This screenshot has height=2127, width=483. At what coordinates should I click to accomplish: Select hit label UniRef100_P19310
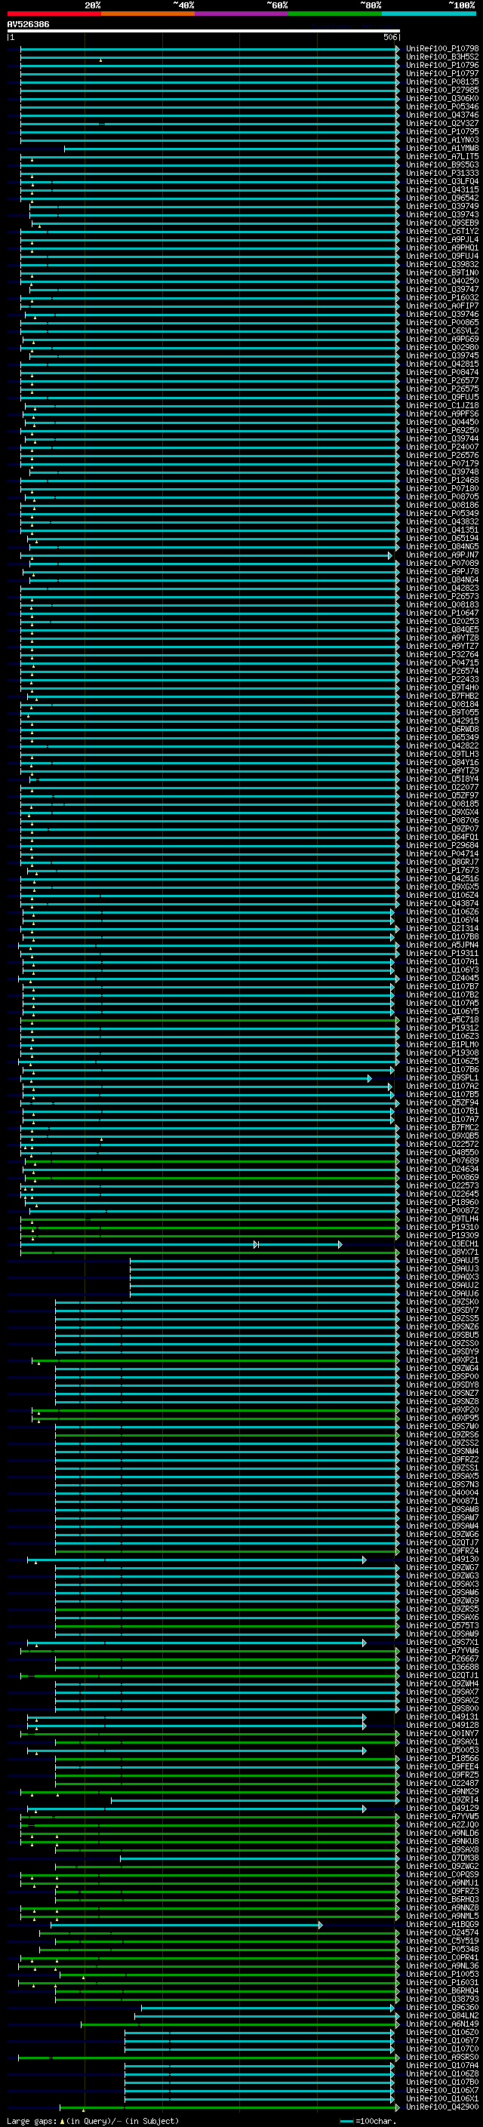point(442,1226)
